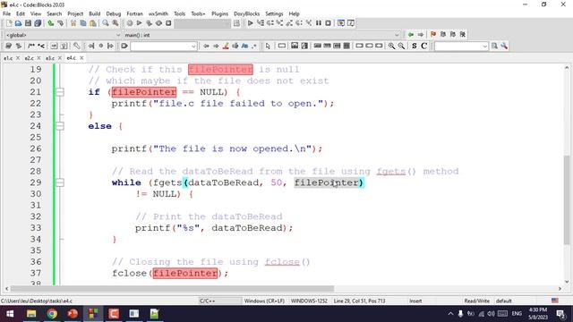Switch to the e3.c tab
Image resolution: width=573 pixels, height=322 pixels.
click(x=50, y=58)
